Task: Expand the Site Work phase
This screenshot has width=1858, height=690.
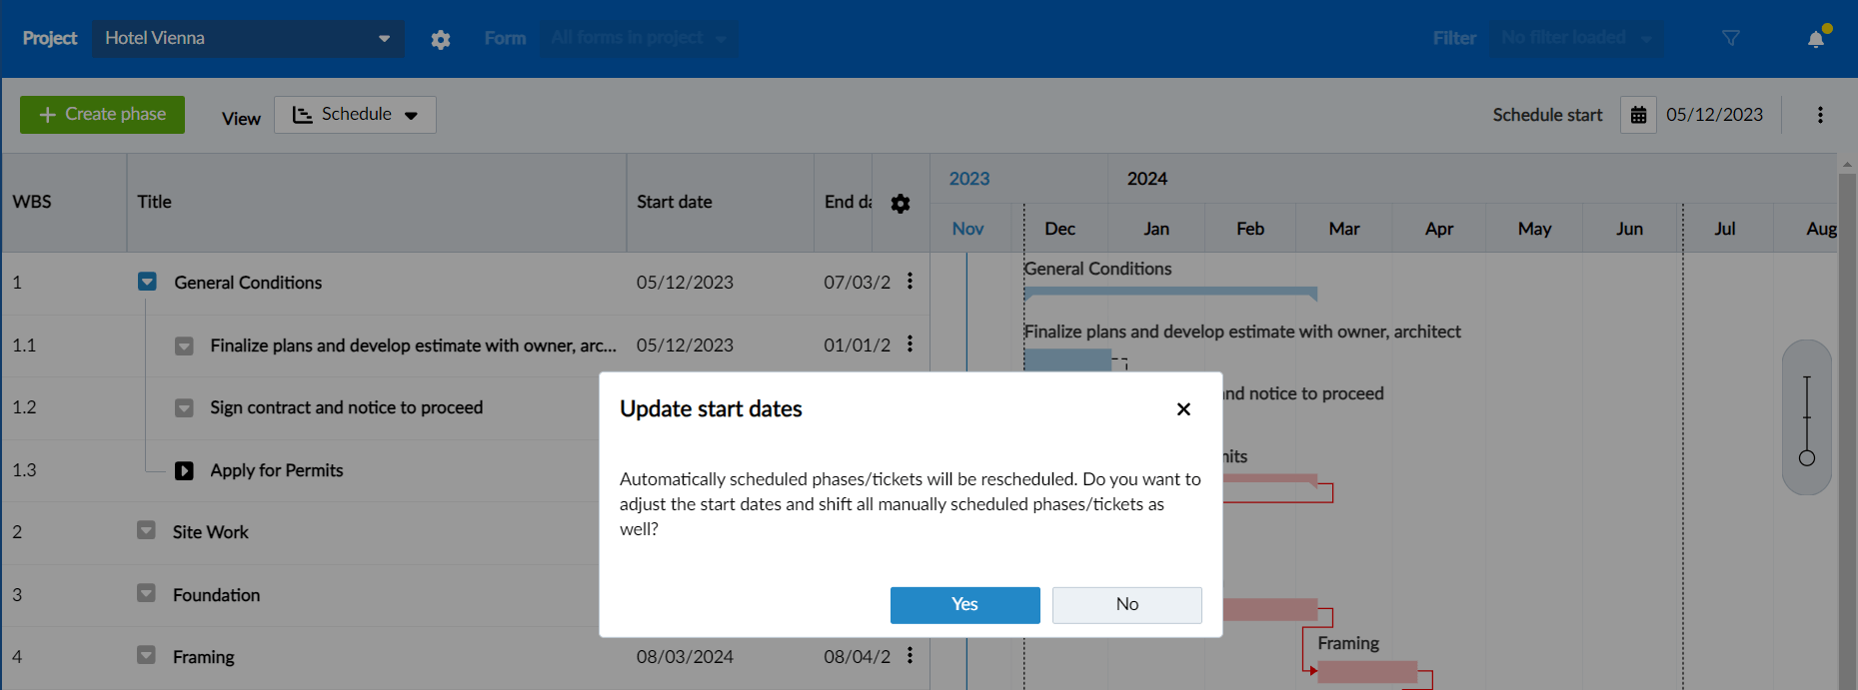Action: click(147, 531)
